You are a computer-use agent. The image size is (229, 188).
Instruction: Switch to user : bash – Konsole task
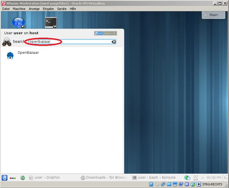coord(154,178)
